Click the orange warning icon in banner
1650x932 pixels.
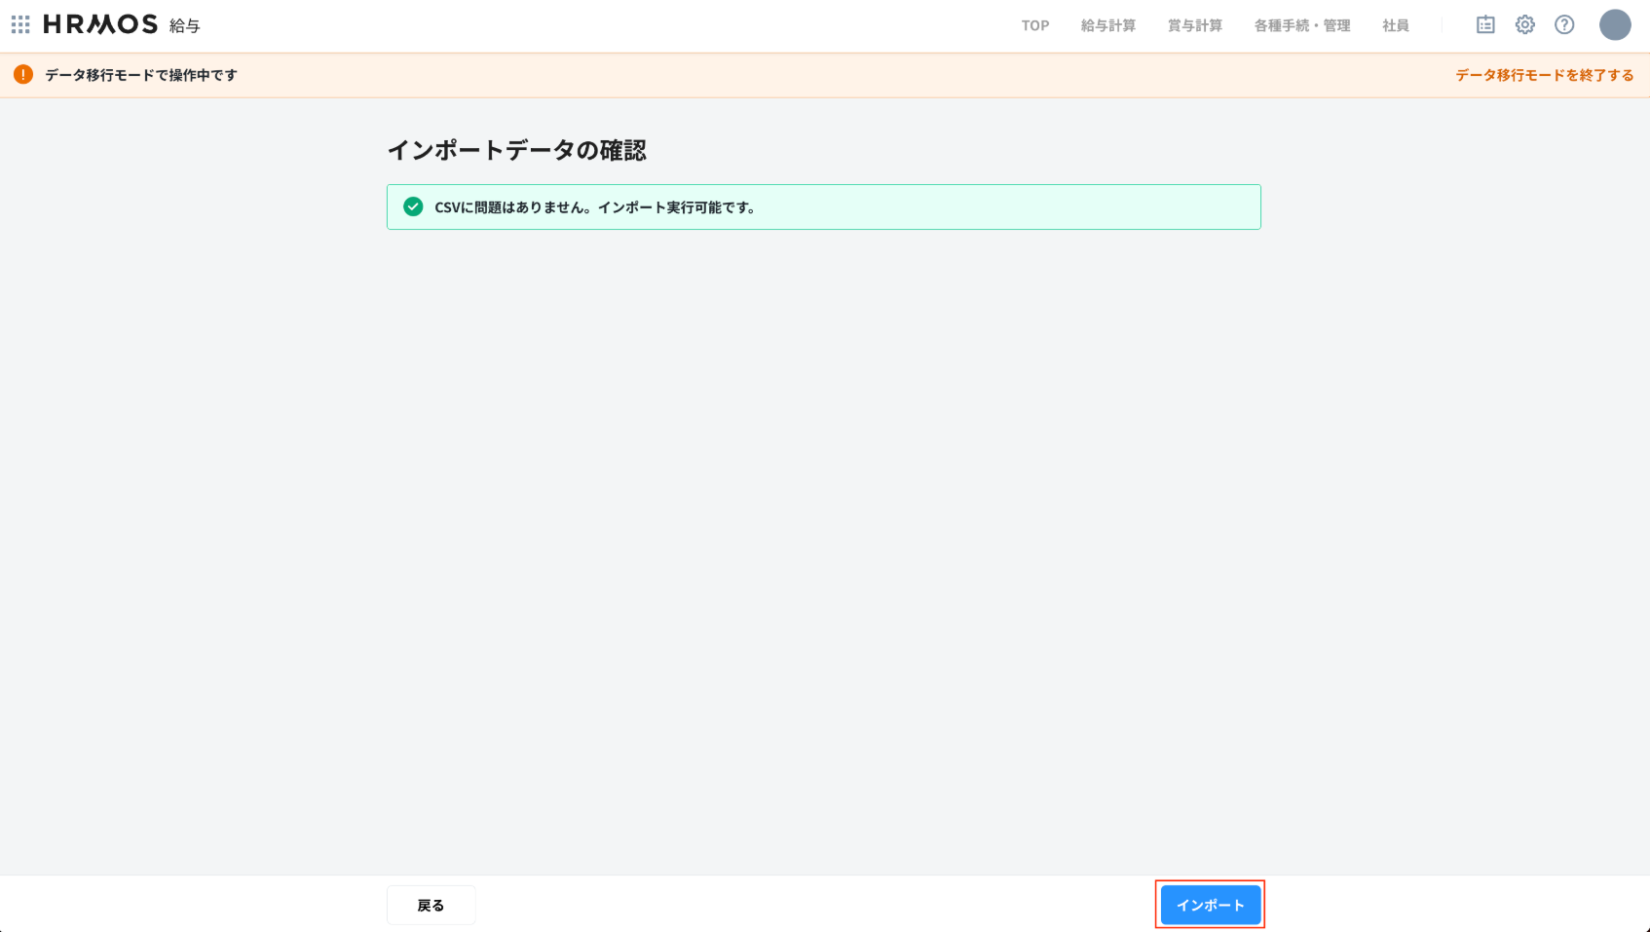pyautogui.click(x=23, y=75)
